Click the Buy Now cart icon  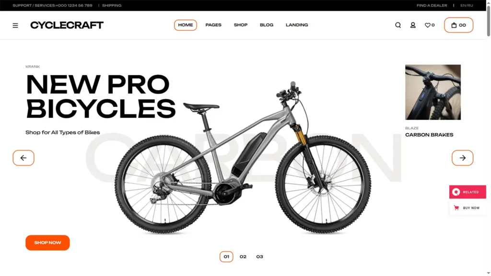point(456,208)
